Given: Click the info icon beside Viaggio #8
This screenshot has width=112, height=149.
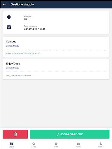Looking at the screenshot, I should pyautogui.click(x=9, y=17).
